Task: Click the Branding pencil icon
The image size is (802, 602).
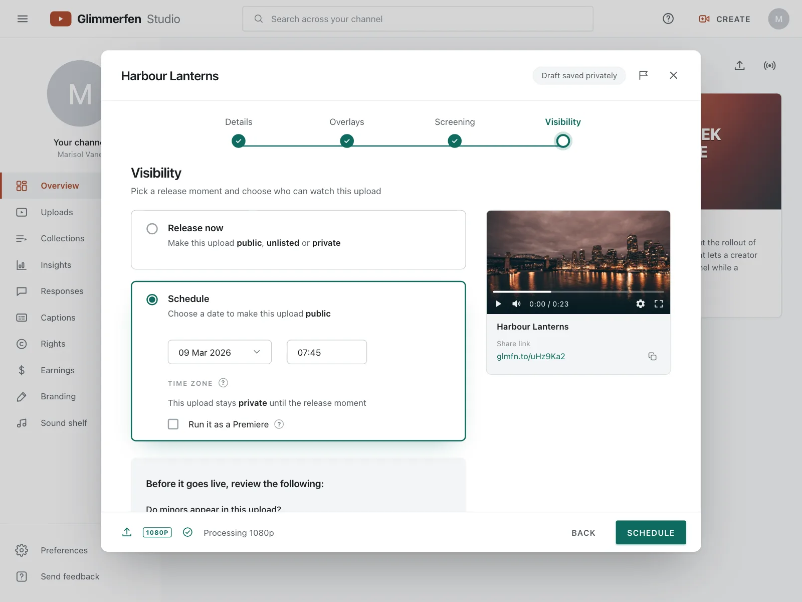Action: click(22, 396)
